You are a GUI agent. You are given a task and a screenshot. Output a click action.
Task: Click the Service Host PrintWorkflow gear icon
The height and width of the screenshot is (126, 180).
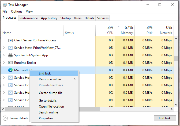point(10,48)
